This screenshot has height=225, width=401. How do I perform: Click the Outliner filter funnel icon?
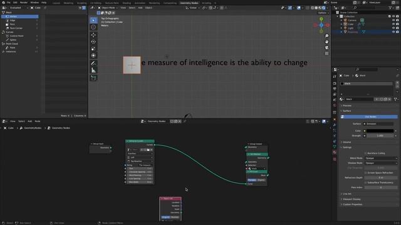pyautogui.click(x=390, y=8)
